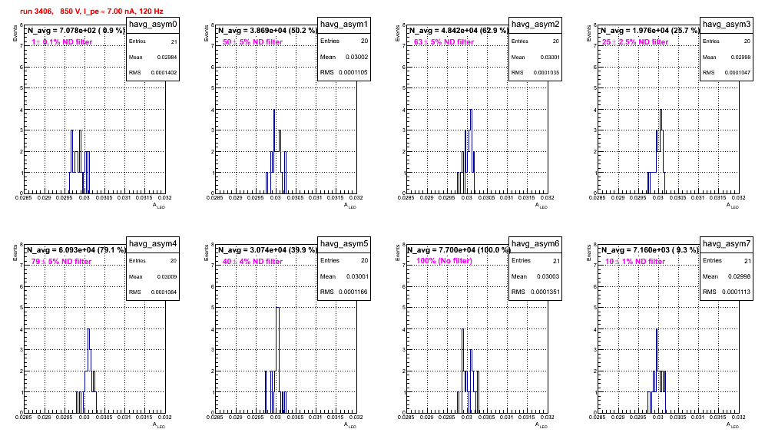Select the havg_asym1 stats box title
The image size is (765, 439).
coord(344,24)
